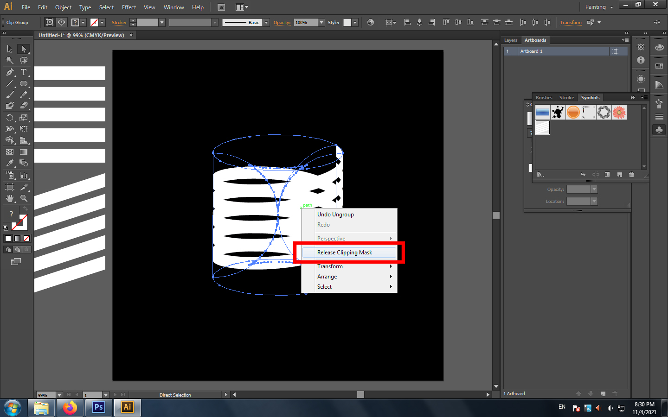Screen dimensions: 668x417
Task: Enable the Edit Contents button in control bar
Action: [62, 22]
